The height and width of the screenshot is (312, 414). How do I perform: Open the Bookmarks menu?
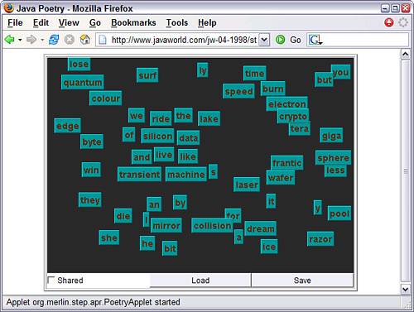click(x=133, y=22)
